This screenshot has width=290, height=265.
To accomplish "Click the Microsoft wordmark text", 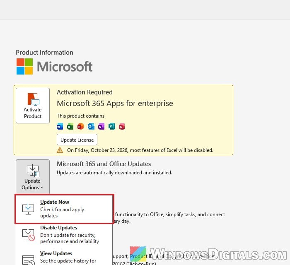I will (65, 67).
